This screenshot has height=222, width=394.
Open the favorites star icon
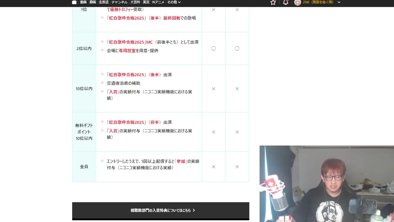(273, 2)
